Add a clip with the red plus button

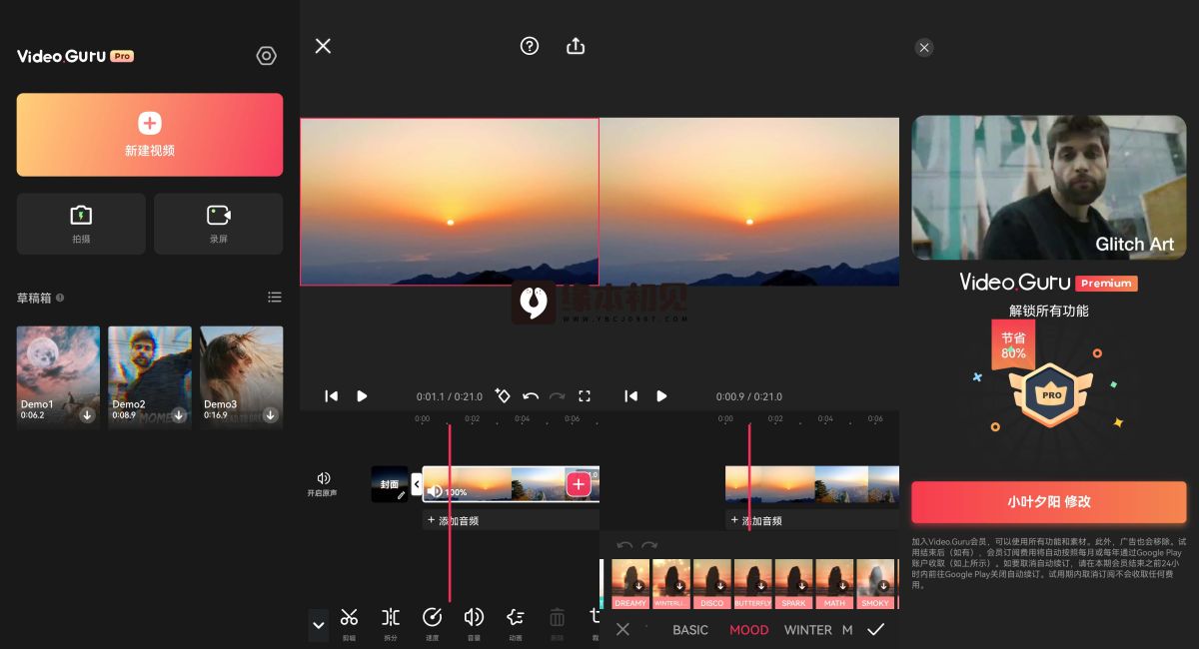tap(579, 484)
